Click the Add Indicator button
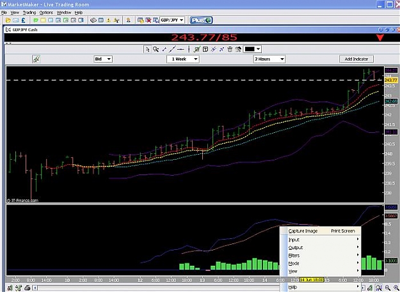 (x=356, y=59)
